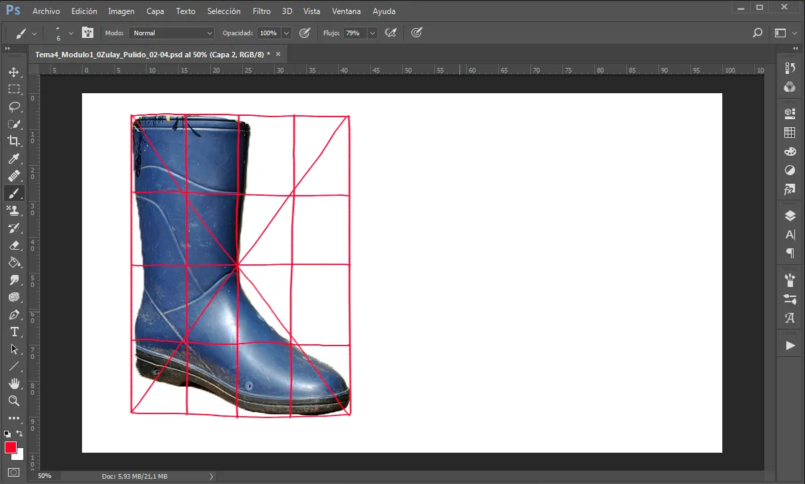Image resolution: width=805 pixels, height=484 pixels.
Task: Open the Archivo menu
Action: pyautogui.click(x=46, y=11)
